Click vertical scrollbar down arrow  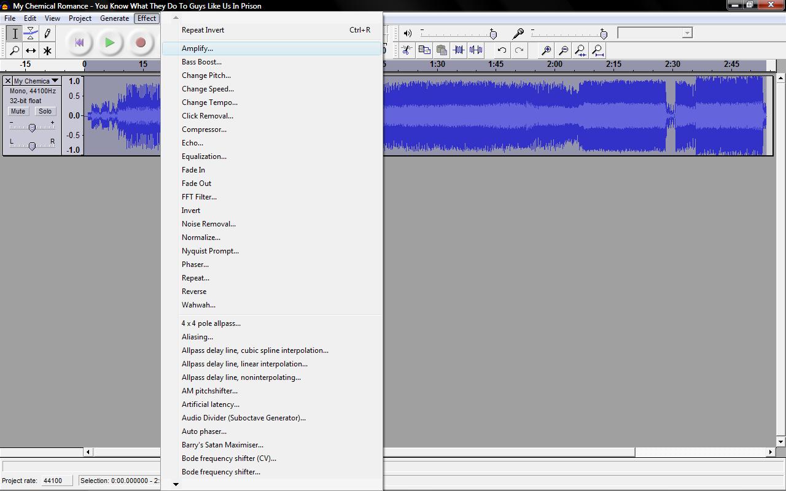[x=780, y=441]
